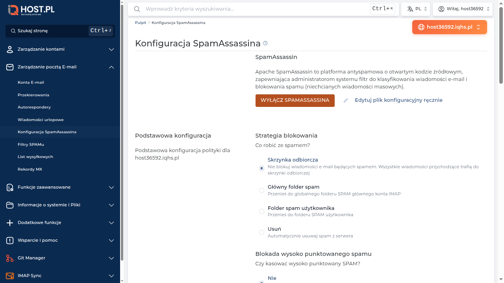Image resolution: width=504 pixels, height=283 pixels.
Task: Expand Git Manager chevron
Action: click(x=111, y=258)
